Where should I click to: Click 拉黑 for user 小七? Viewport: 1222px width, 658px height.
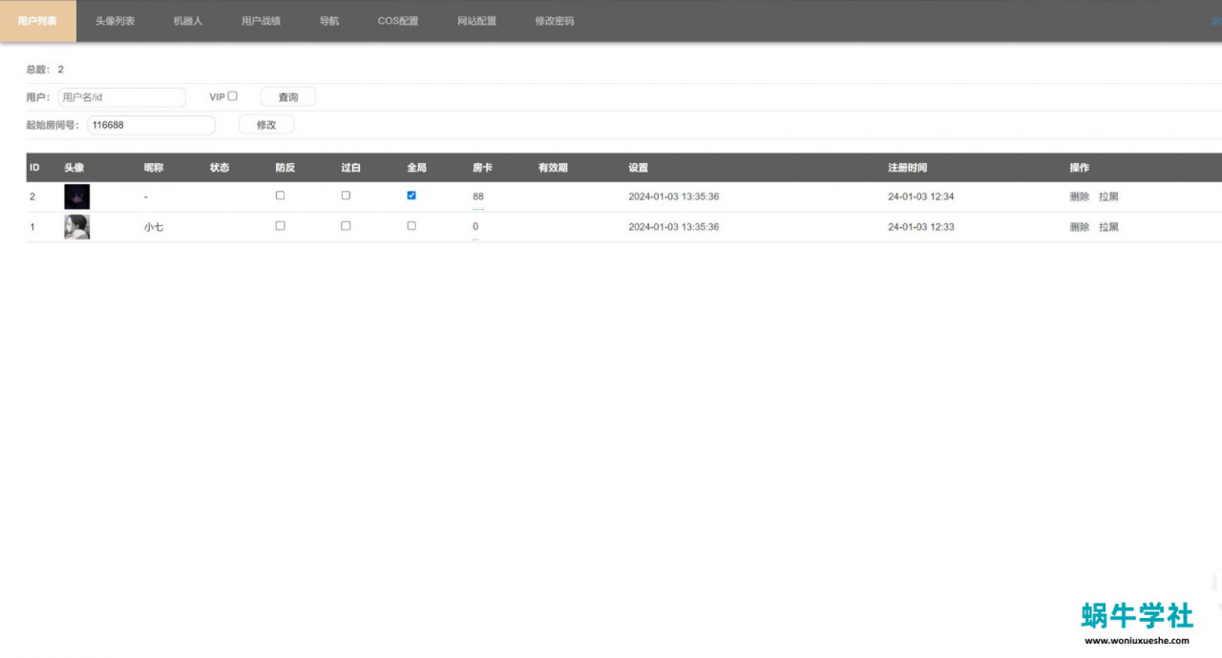click(1108, 228)
